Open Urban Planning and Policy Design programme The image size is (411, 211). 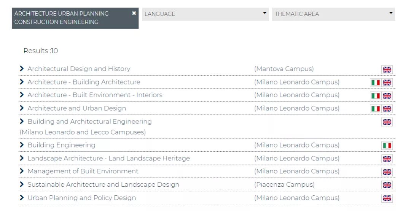pos(81,198)
